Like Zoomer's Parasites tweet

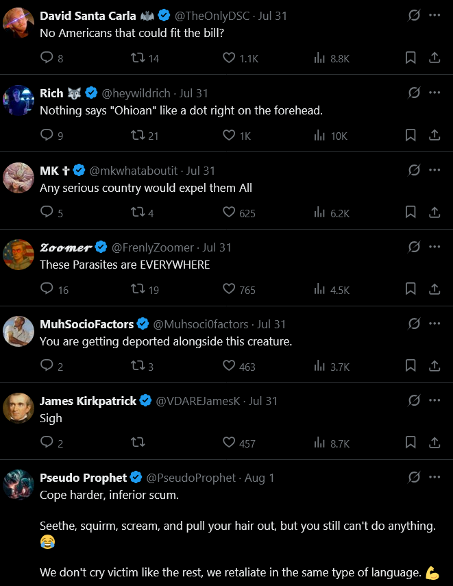229,290
